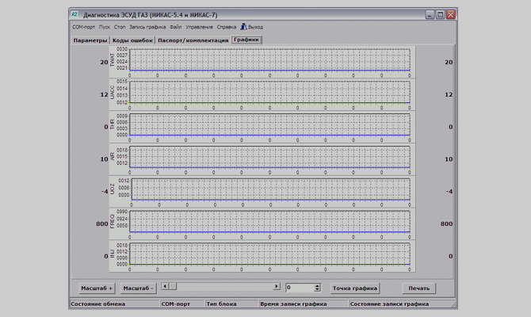Open the COM-порт menu
Screen dimensions: 531x317
[x=84, y=27]
